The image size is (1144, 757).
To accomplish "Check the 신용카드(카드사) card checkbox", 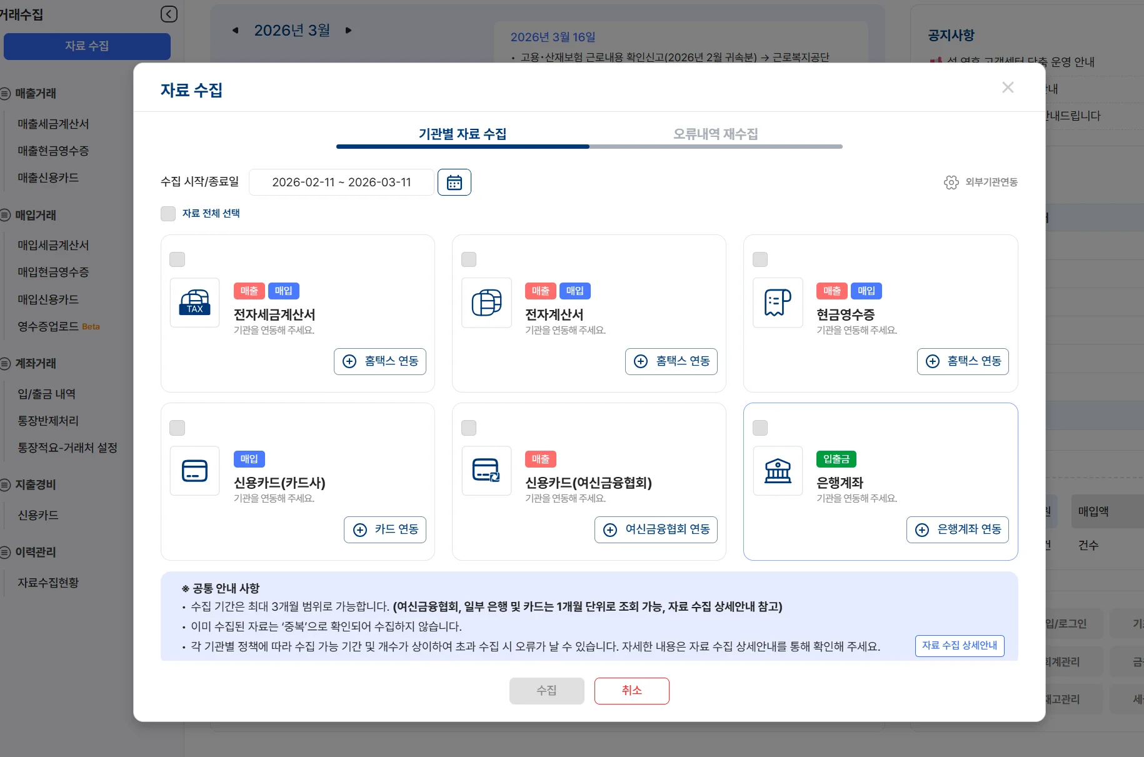I will 178,428.
